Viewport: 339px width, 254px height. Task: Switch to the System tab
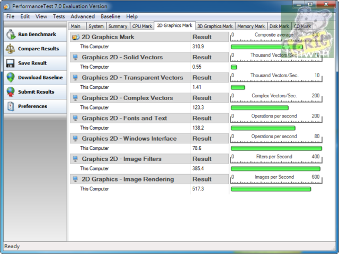pos(96,26)
